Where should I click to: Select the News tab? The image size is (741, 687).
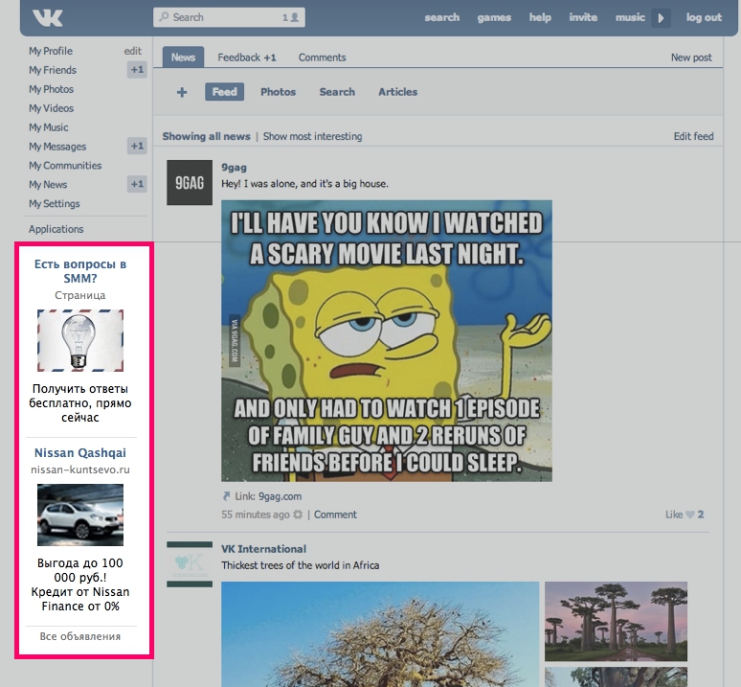click(x=184, y=57)
